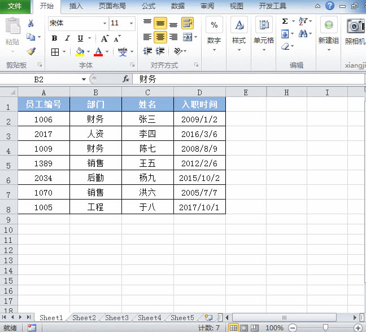Open the font size dropdown

click(x=131, y=23)
